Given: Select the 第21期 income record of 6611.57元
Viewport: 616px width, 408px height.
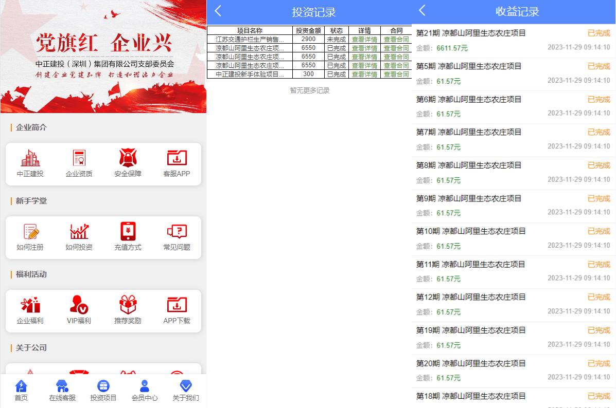Looking at the screenshot, I should pos(513,41).
